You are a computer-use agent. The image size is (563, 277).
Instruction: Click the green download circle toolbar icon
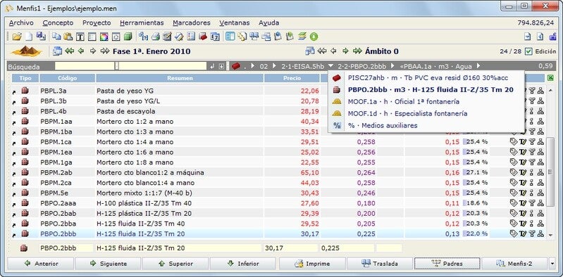click(314, 37)
